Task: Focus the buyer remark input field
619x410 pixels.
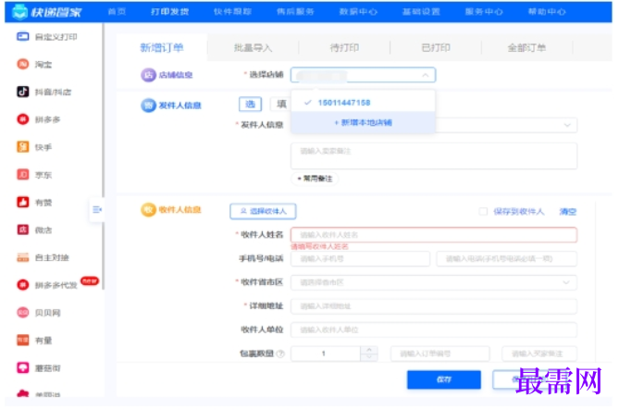Action: click(x=539, y=354)
